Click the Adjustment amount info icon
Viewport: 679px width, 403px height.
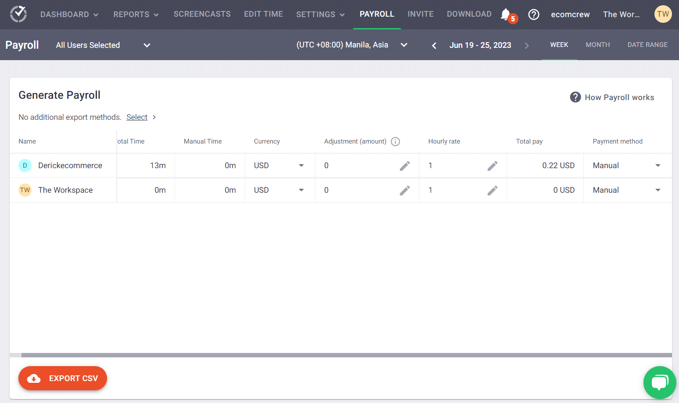(x=395, y=141)
